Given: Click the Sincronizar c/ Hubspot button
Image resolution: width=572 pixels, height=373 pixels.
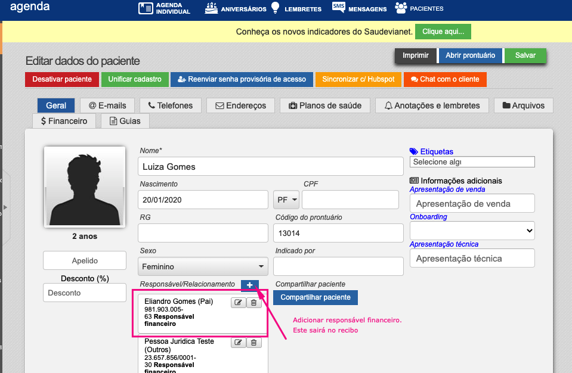Looking at the screenshot, I should coord(358,79).
